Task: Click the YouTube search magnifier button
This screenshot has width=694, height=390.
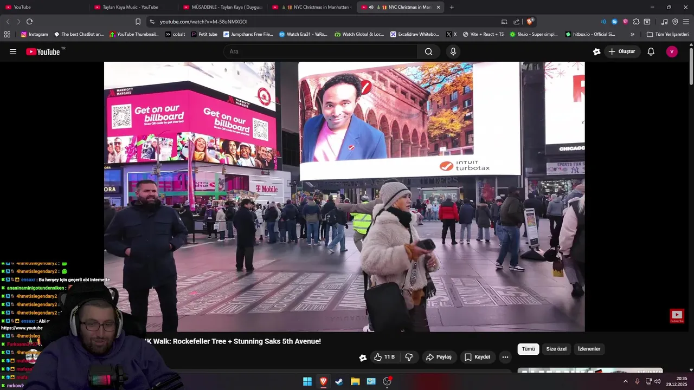Action: 429,51
